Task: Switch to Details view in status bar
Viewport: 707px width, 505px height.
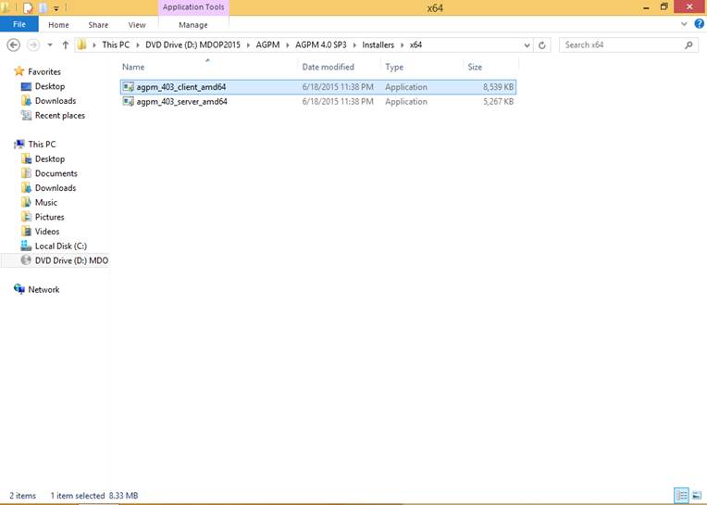Action: tap(681, 496)
